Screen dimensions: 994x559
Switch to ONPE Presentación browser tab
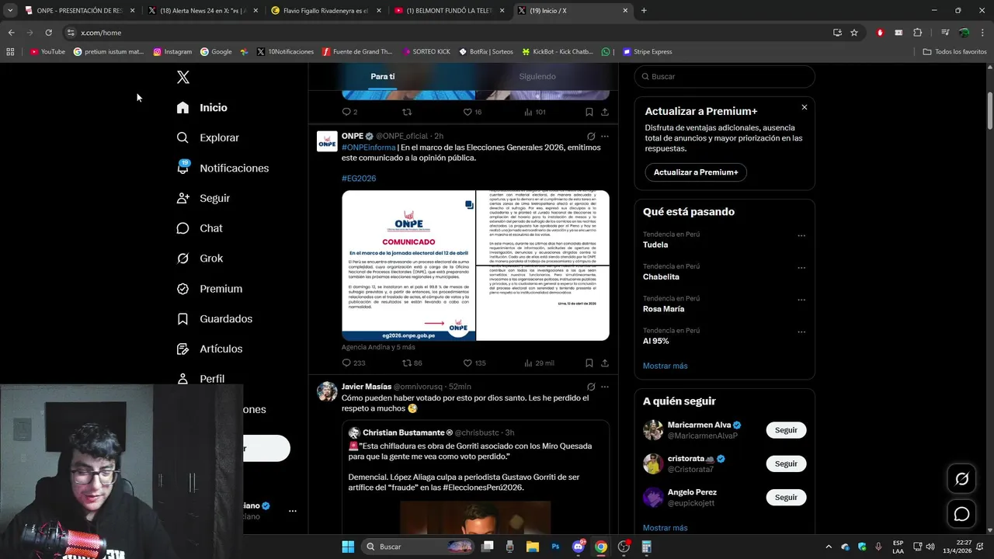pos(80,10)
